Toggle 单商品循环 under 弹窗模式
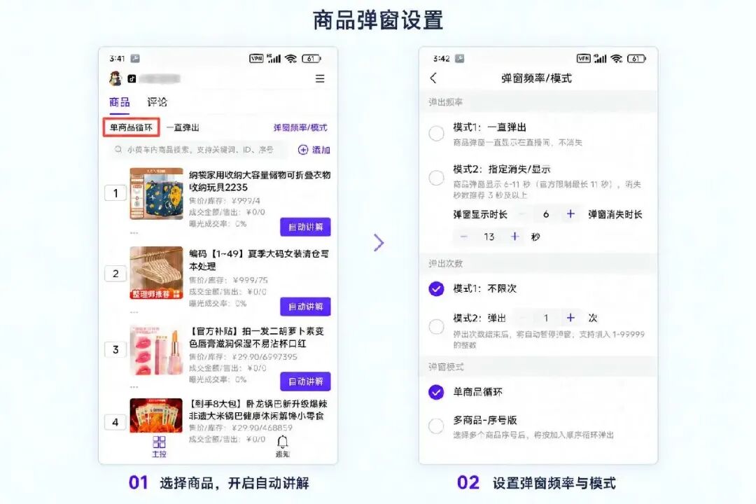This screenshot has width=756, height=504. pos(436,392)
